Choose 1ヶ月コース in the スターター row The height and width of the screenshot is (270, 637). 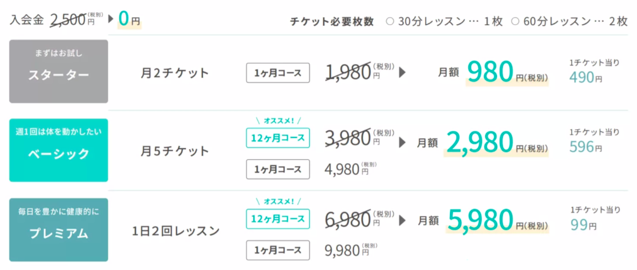[278, 73]
